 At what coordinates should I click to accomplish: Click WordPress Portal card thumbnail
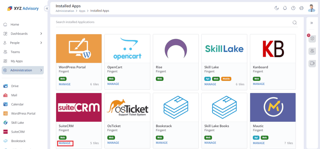pyautogui.click(x=79, y=49)
